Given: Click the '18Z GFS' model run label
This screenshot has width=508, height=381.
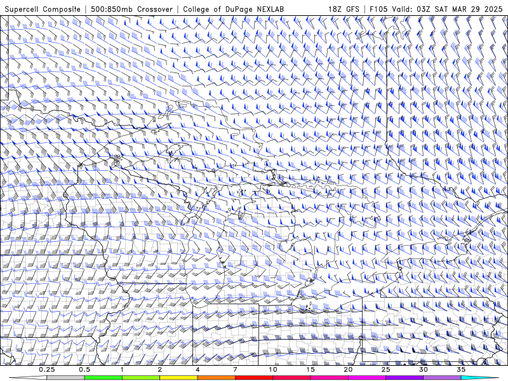Looking at the screenshot, I should [x=344, y=9].
